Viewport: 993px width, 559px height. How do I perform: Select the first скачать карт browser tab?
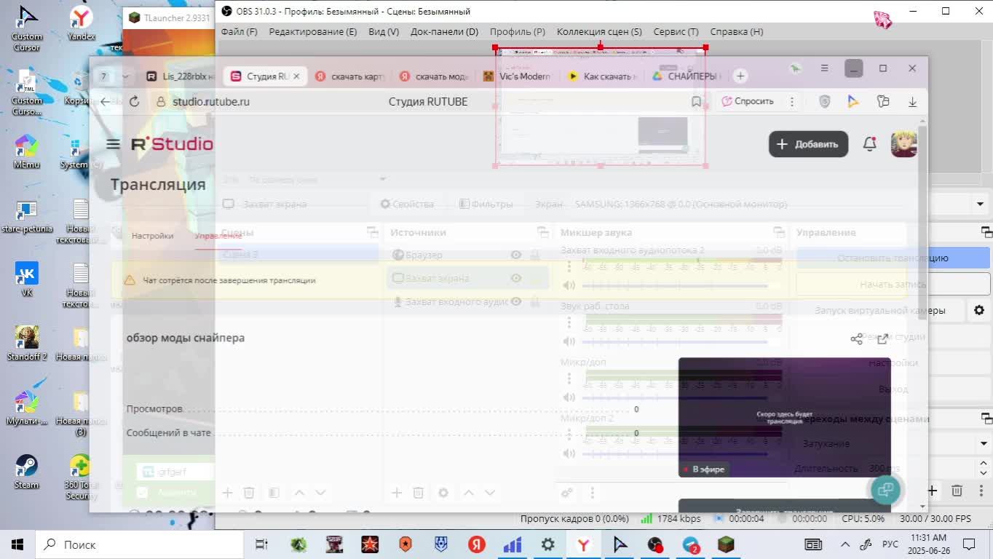pos(350,76)
